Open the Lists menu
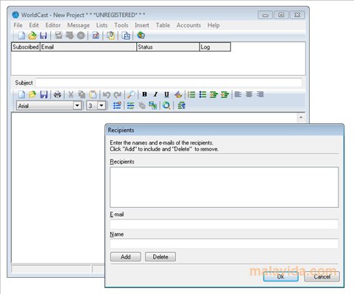The image size is (354, 294). pyautogui.click(x=102, y=25)
